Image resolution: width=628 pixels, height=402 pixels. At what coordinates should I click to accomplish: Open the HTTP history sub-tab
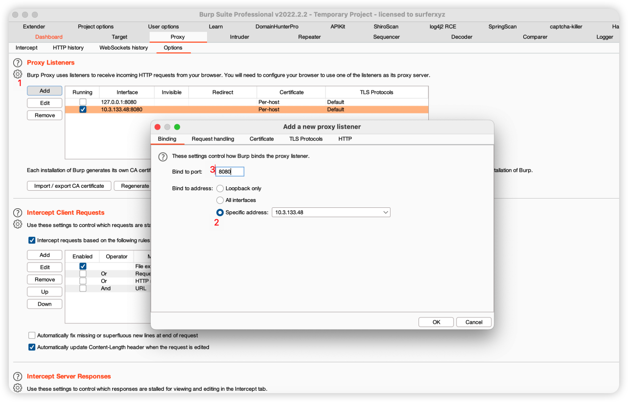[68, 47]
